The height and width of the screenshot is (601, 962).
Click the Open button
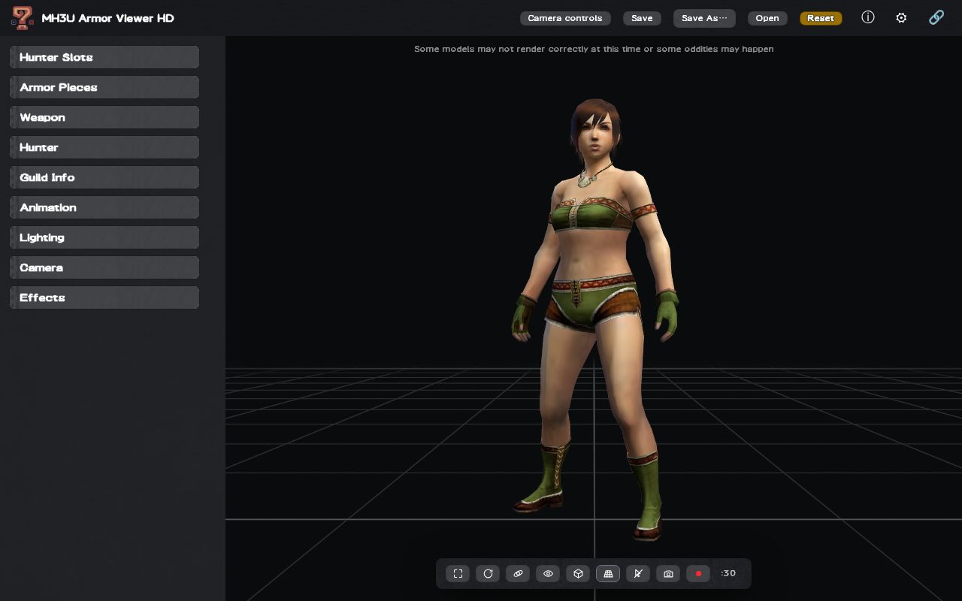point(767,18)
